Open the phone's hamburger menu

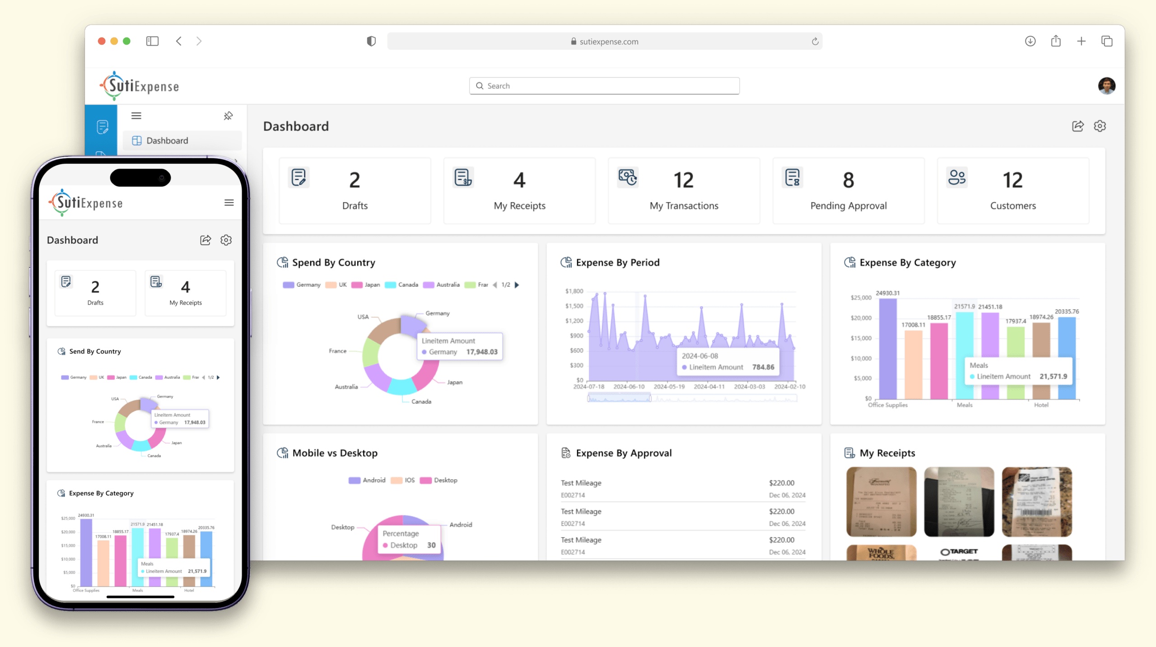[x=229, y=203]
